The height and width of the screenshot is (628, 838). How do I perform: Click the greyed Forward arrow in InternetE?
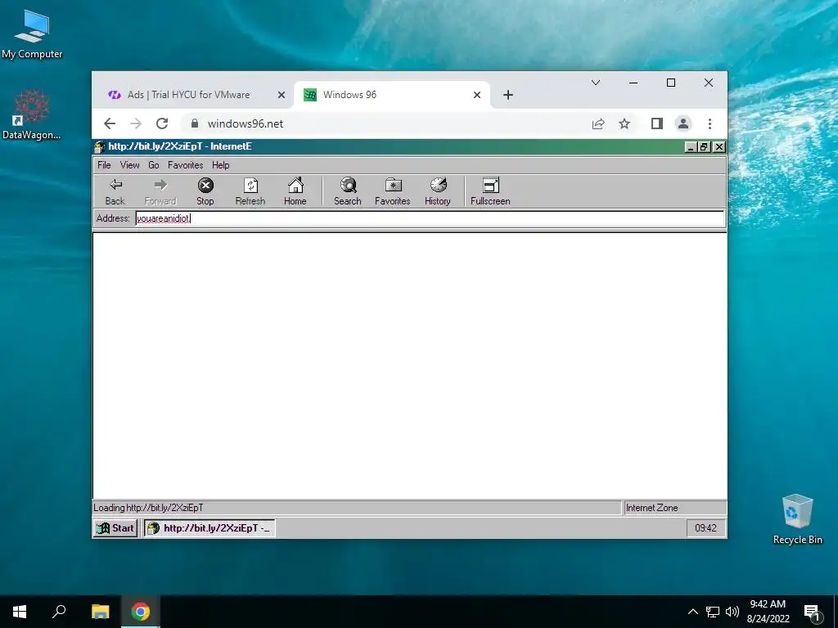pos(160,191)
